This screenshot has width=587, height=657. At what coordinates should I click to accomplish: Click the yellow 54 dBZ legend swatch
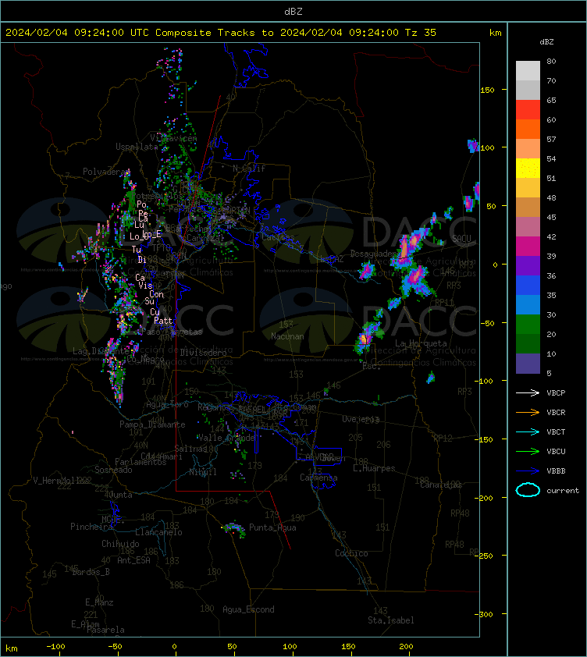[x=528, y=168]
